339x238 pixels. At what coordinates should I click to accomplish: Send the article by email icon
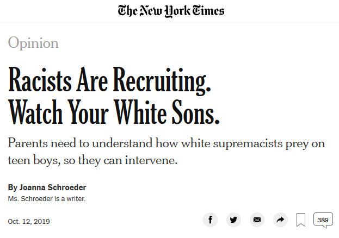click(x=257, y=220)
